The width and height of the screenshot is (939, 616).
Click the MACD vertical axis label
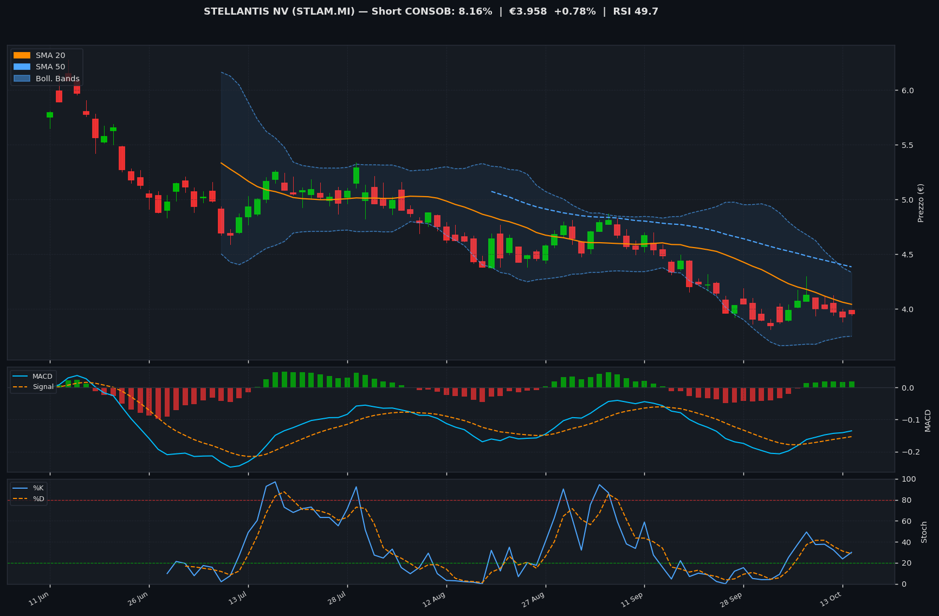pyautogui.click(x=928, y=420)
